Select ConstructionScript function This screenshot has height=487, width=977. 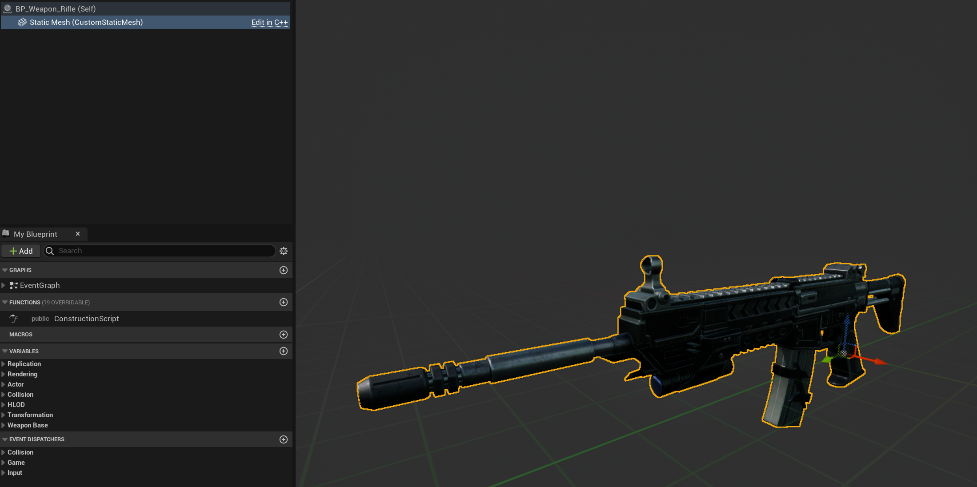[86, 319]
